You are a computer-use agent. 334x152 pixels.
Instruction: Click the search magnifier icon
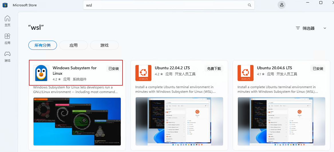(250, 5)
